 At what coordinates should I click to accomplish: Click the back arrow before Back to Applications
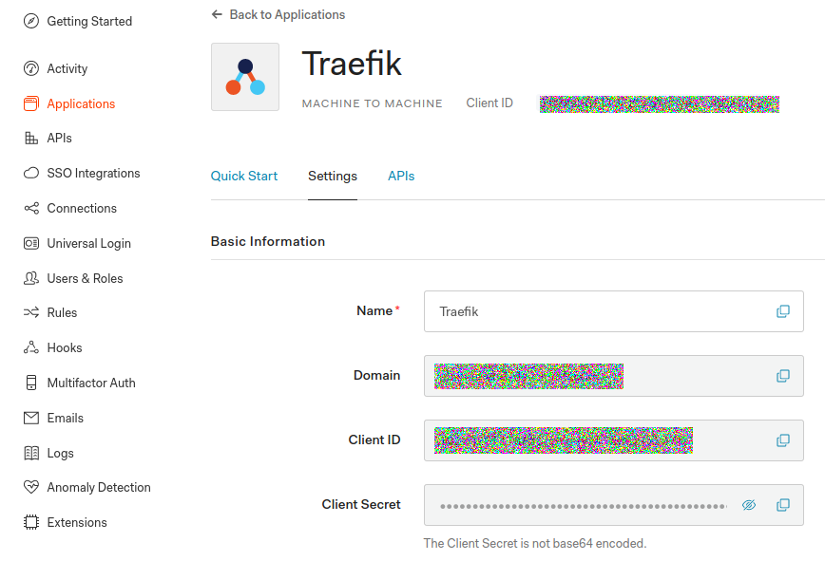pos(217,14)
